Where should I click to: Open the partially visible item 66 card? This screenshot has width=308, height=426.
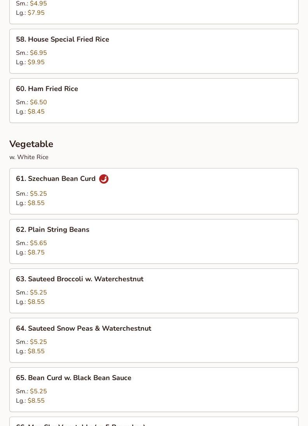coord(154,422)
